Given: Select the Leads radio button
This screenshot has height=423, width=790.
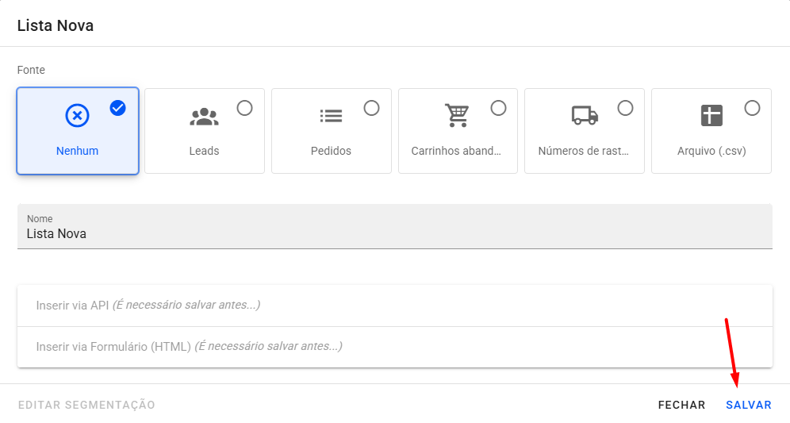Looking at the screenshot, I should 244,108.
